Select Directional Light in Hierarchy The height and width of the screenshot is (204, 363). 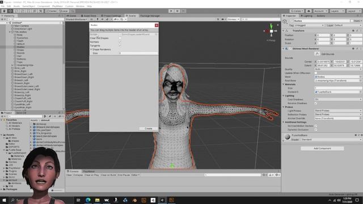pos(23,29)
